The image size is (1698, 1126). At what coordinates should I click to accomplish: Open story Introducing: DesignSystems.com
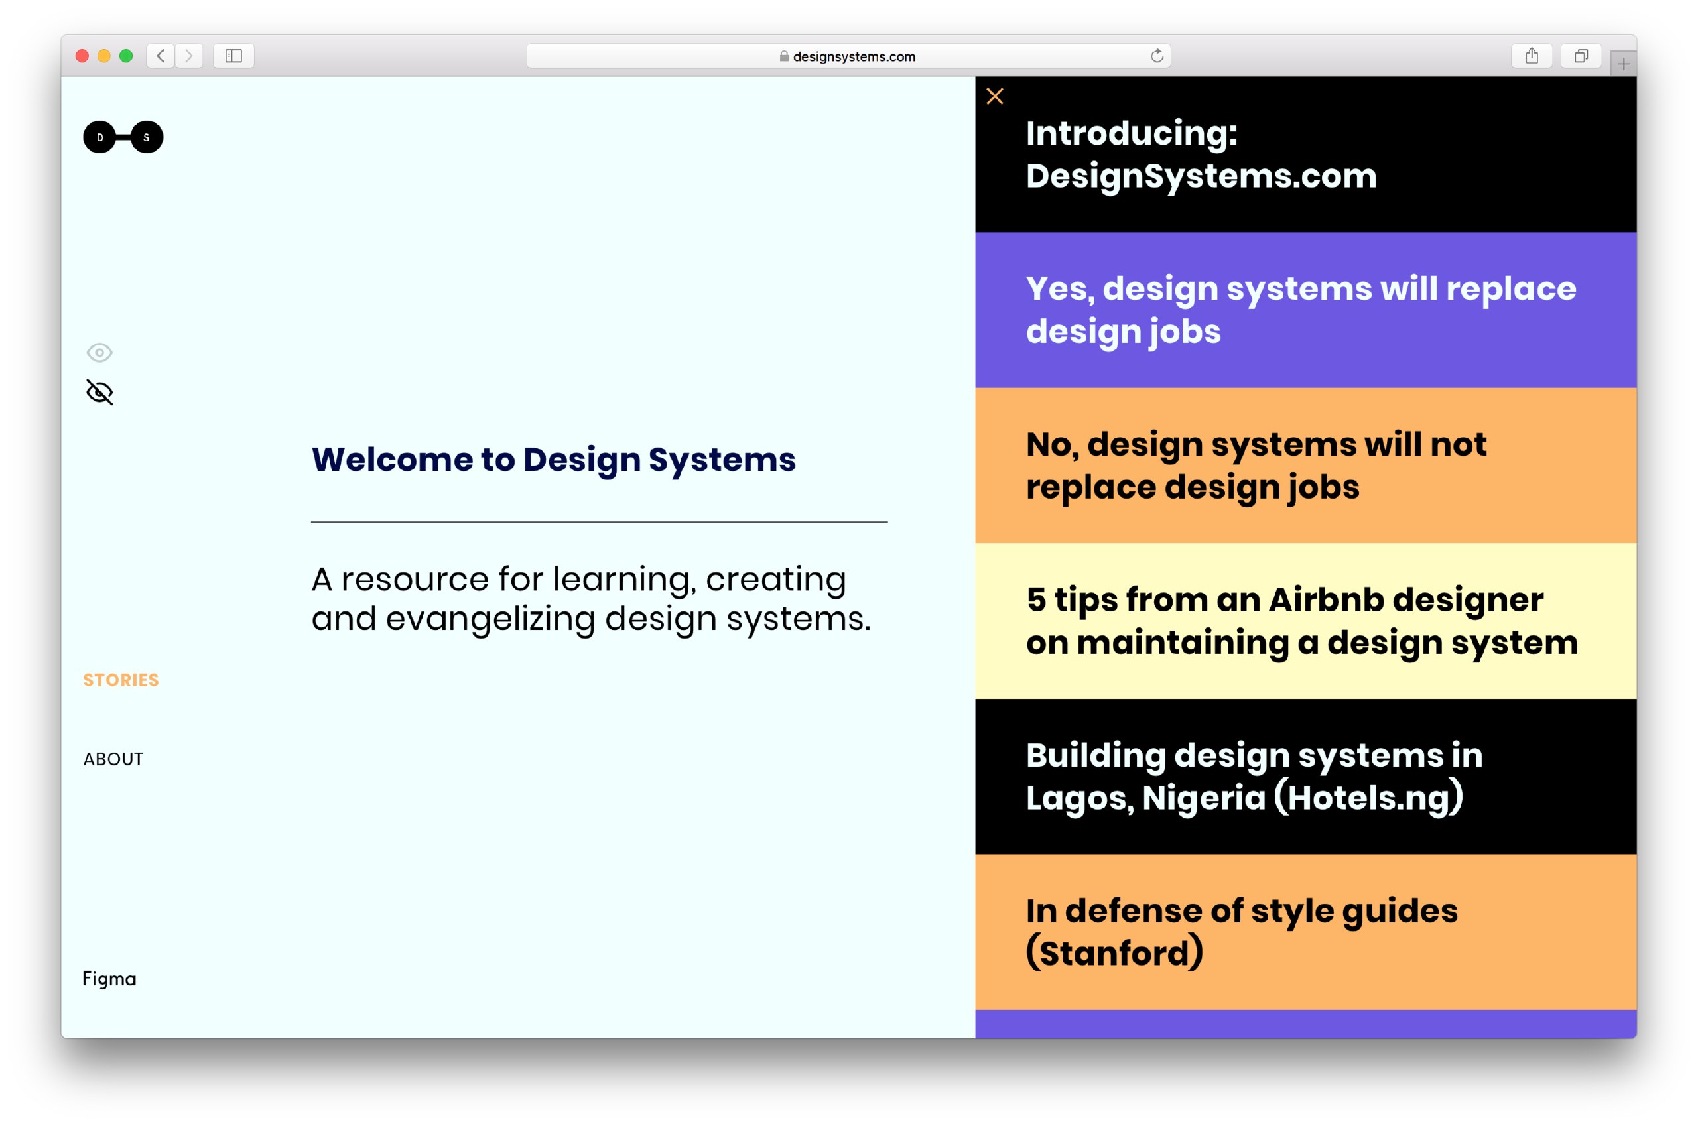click(1306, 155)
